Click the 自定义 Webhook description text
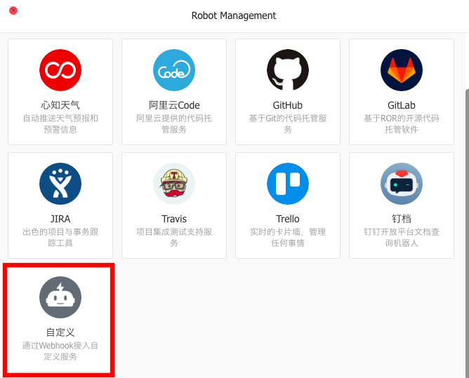 (60, 351)
